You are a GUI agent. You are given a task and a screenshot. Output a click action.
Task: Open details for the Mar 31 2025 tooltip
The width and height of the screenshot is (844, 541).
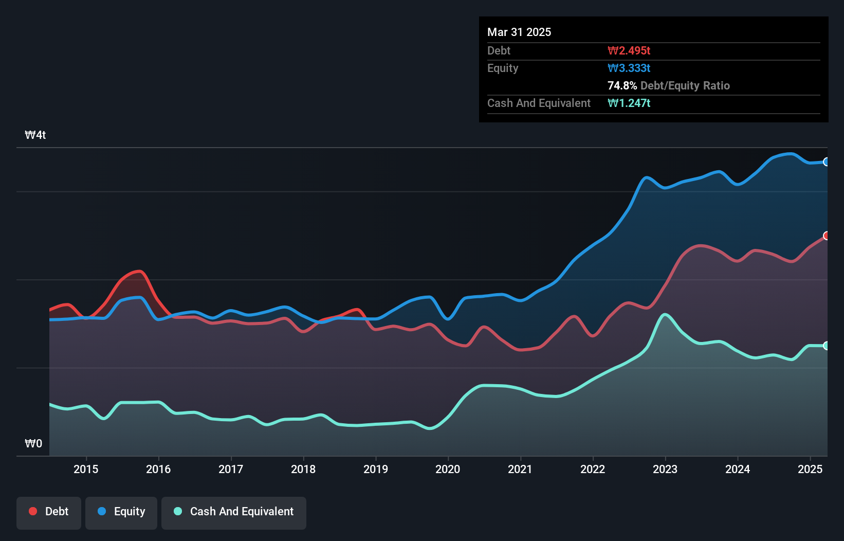(519, 32)
